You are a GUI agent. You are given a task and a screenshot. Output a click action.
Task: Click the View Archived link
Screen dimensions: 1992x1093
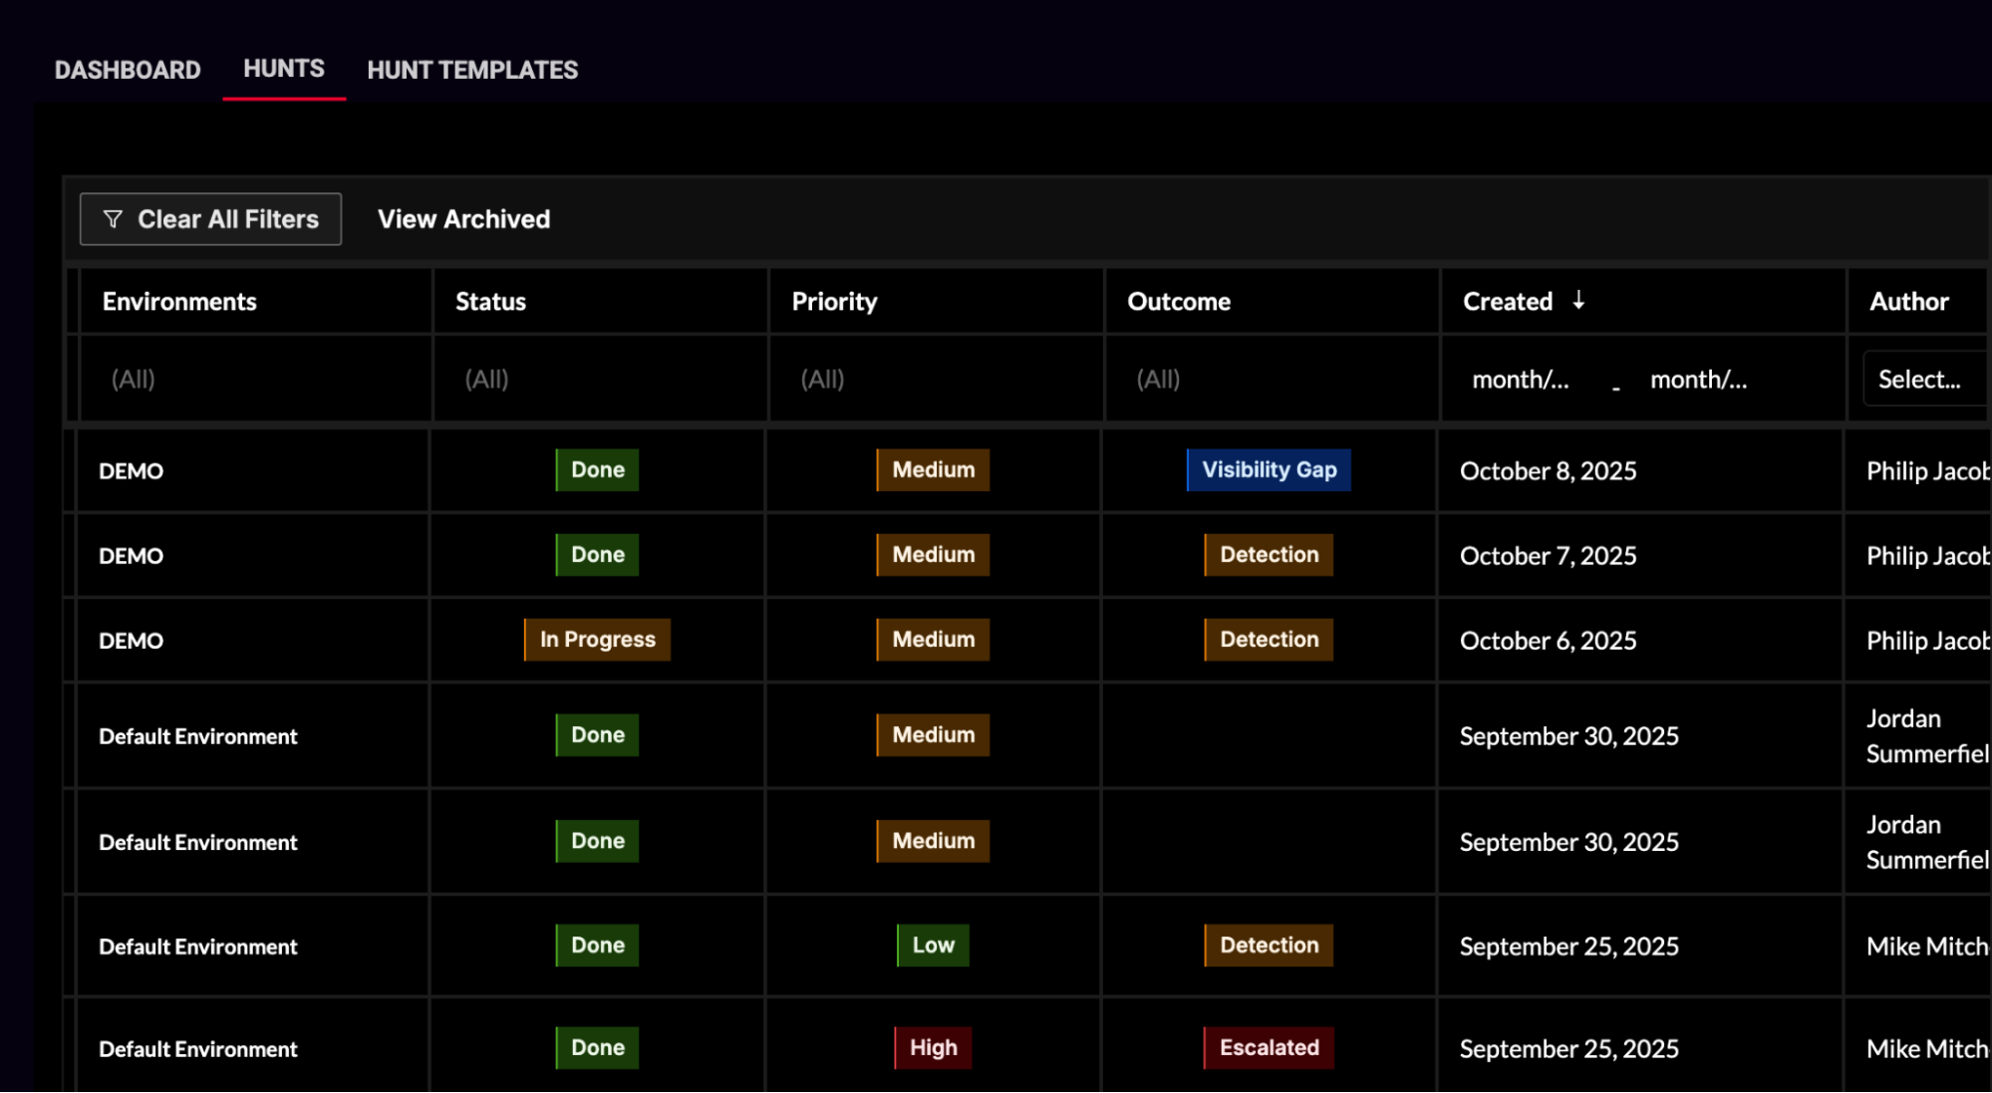pos(463,219)
